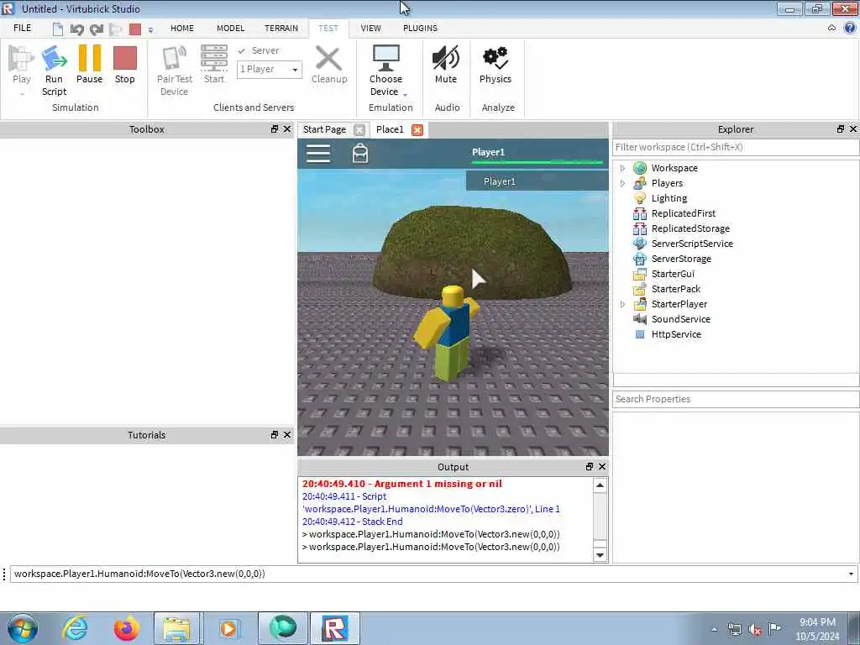Click the Play simulation icon
This screenshot has height=645, width=860.
tap(21, 58)
